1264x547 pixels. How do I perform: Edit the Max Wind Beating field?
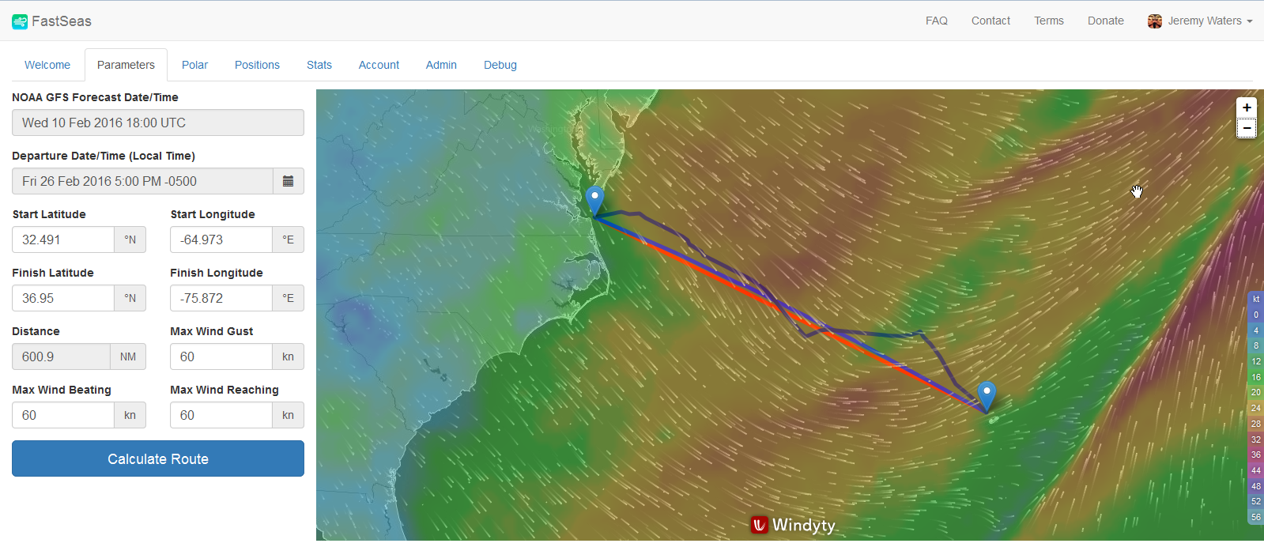tap(63, 415)
